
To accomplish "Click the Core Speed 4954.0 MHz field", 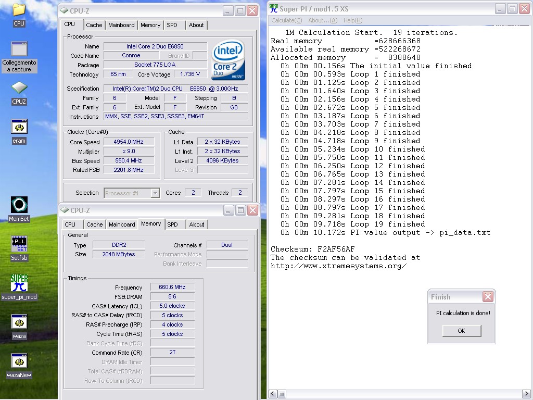I will click(129, 142).
